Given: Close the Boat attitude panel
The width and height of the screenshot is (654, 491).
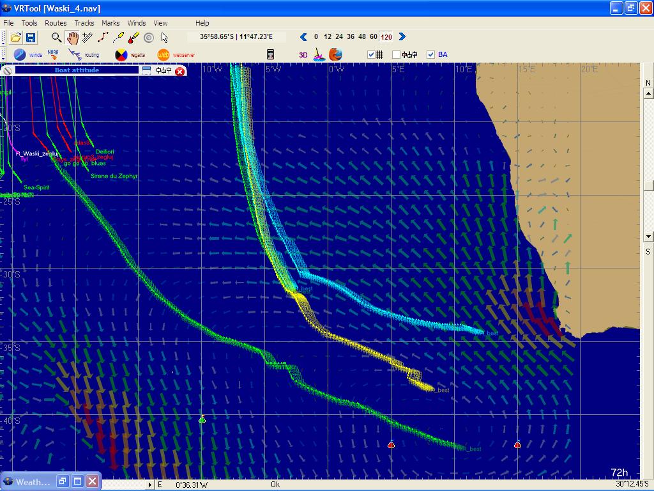Looking at the screenshot, I should click(x=180, y=71).
